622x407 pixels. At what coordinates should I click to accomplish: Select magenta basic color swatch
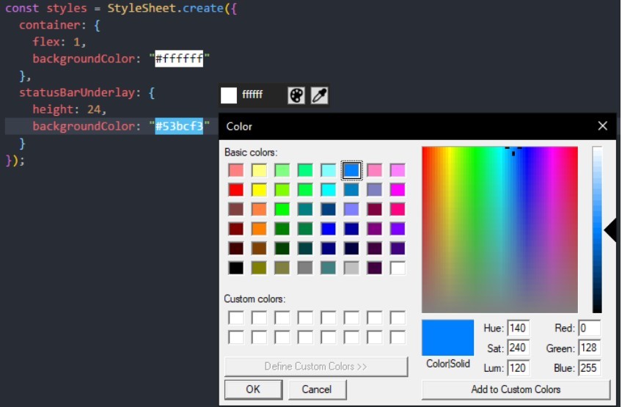point(398,190)
